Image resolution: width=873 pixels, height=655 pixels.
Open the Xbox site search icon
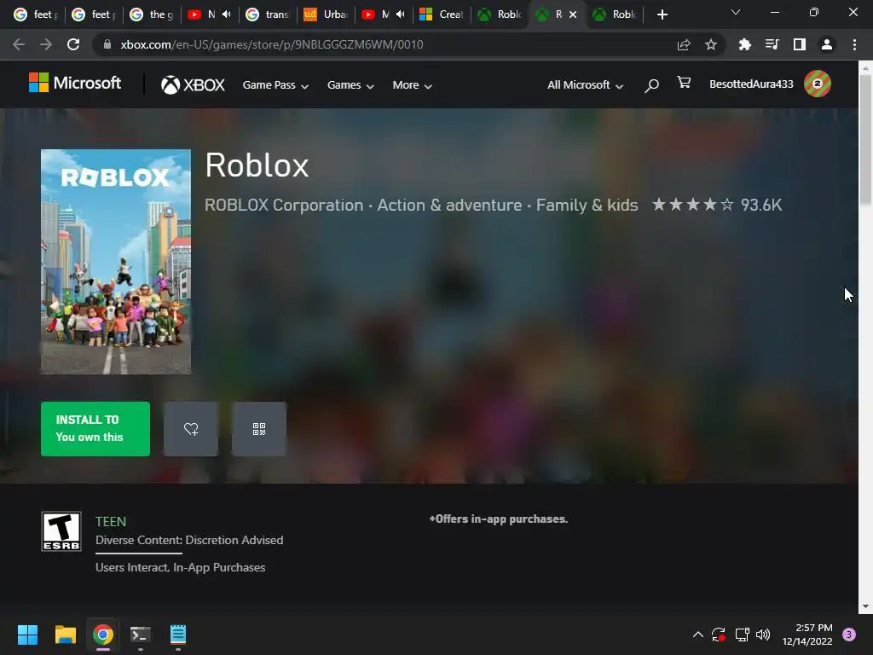(651, 85)
